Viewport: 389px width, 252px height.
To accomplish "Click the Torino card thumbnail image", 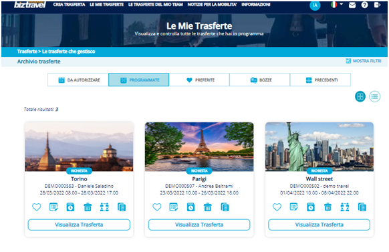I will [x=79, y=146].
